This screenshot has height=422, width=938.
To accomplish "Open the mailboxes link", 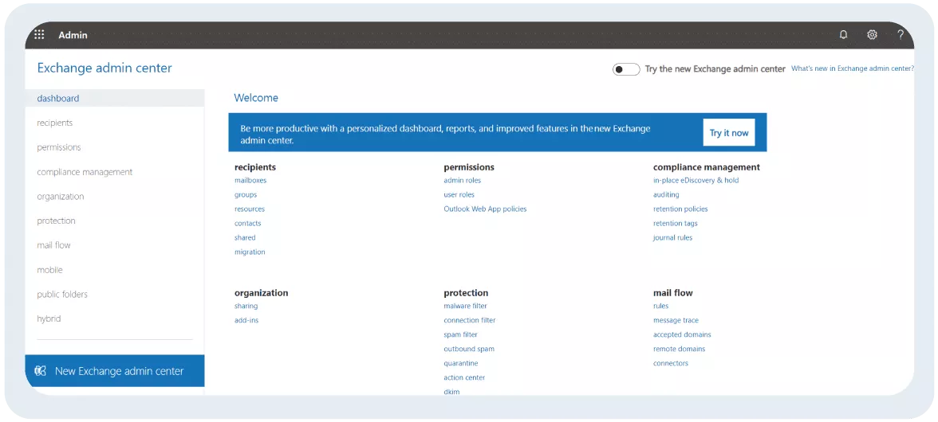I will pyautogui.click(x=250, y=180).
